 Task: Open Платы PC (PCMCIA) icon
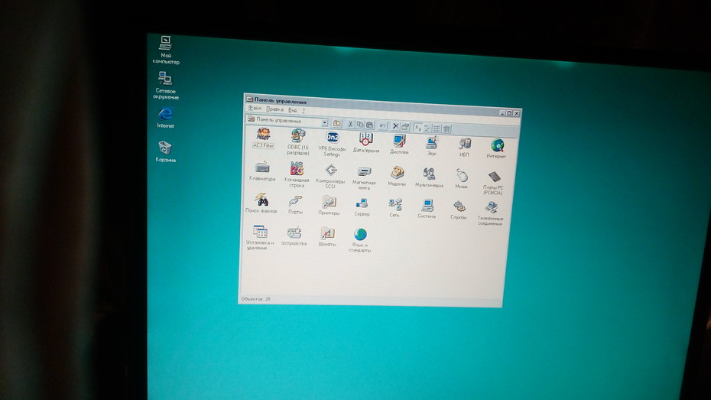[x=493, y=184]
